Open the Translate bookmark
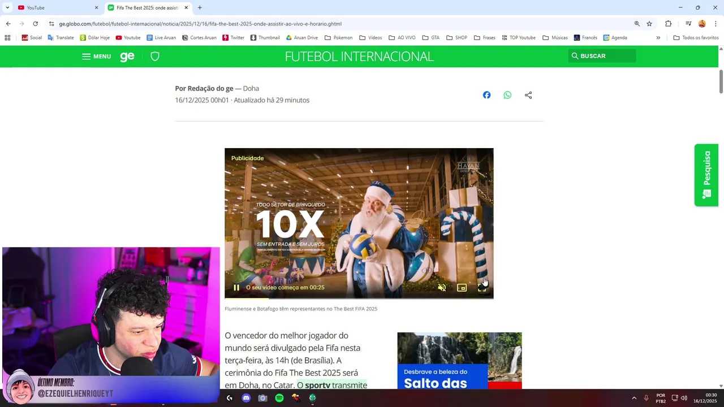This screenshot has width=724, height=407. [x=61, y=38]
